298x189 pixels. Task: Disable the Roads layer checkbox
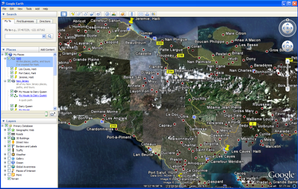pos(9,134)
